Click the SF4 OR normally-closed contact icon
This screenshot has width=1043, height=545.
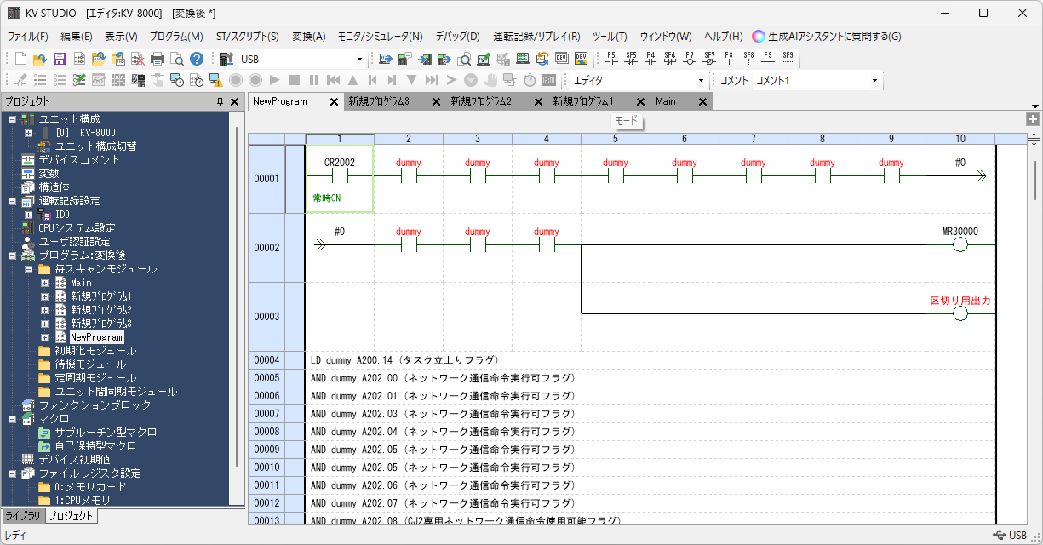click(670, 58)
